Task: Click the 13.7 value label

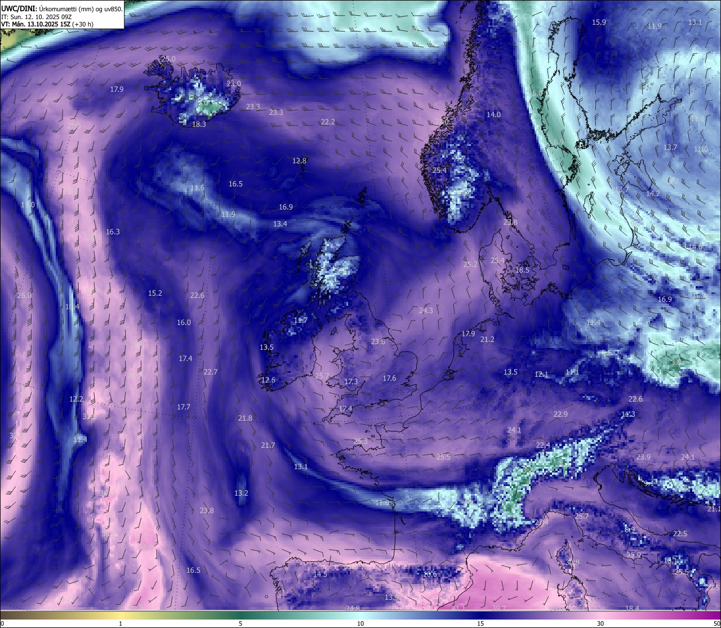Action: pyautogui.click(x=670, y=147)
